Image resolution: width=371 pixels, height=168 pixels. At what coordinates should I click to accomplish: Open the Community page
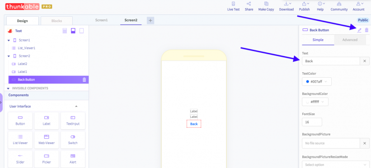coord(339,6)
